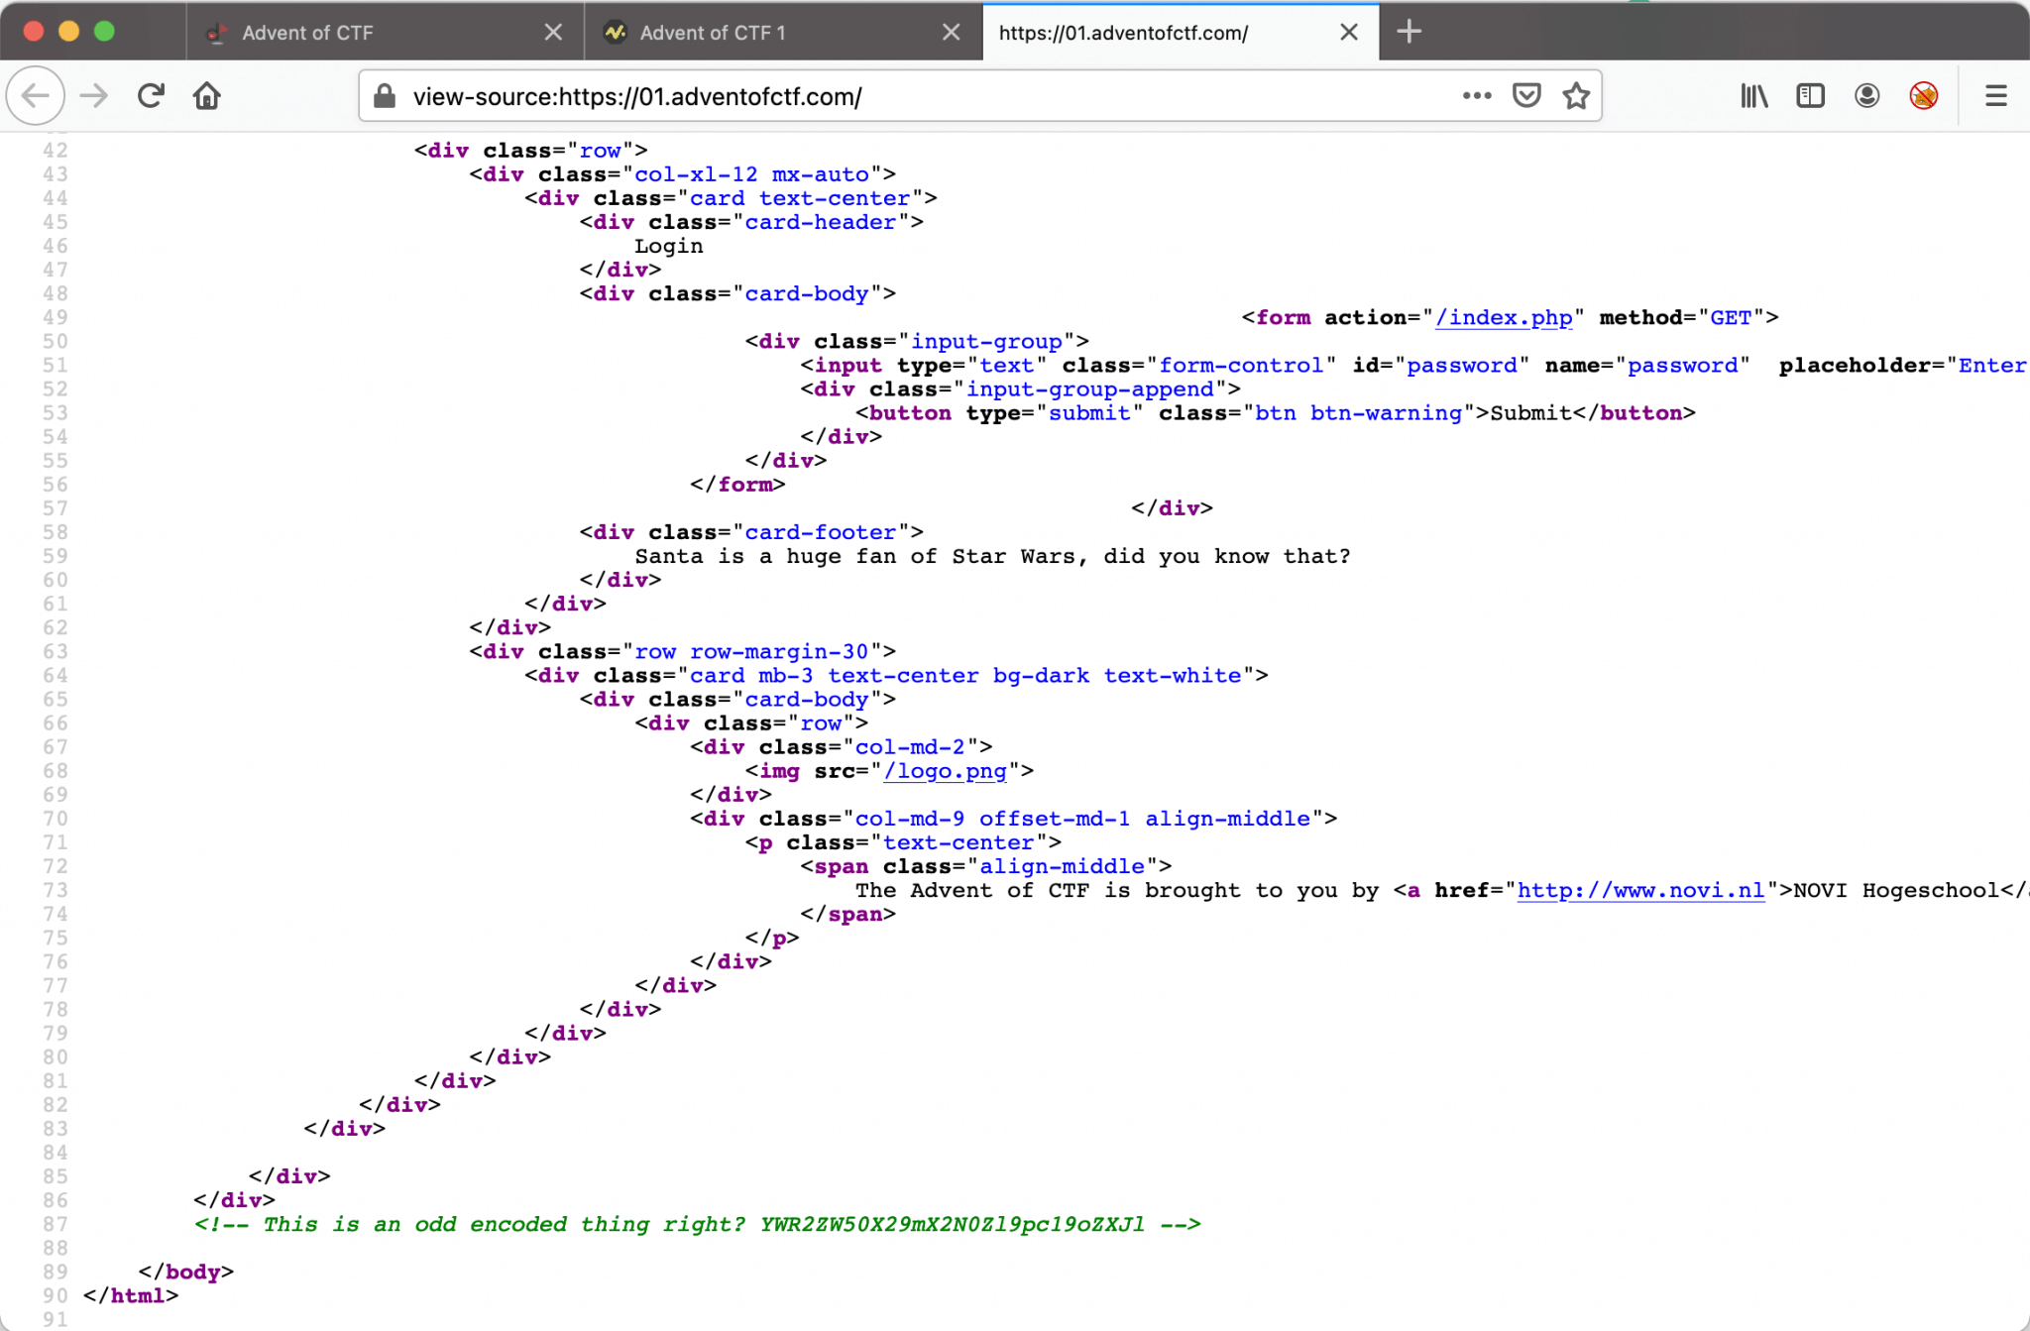Click the 'Login' text on line 46

(x=669, y=246)
